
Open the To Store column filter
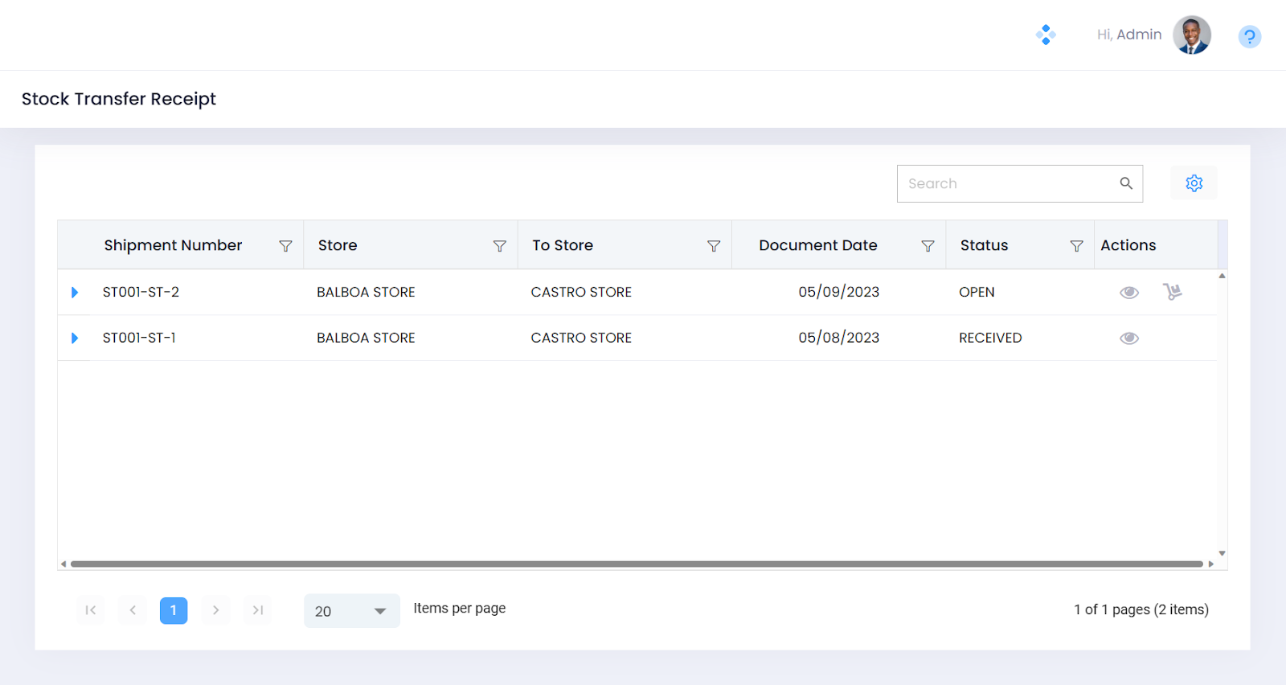[x=713, y=246]
